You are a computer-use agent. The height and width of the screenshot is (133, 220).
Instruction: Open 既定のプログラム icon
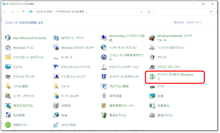[8, 106]
